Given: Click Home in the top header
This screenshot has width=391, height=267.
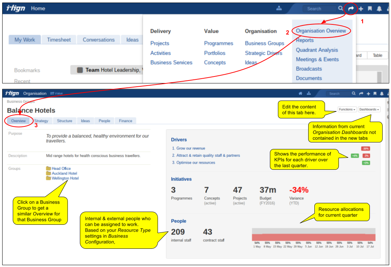Looking at the screenshot, I should click(38, 8).
